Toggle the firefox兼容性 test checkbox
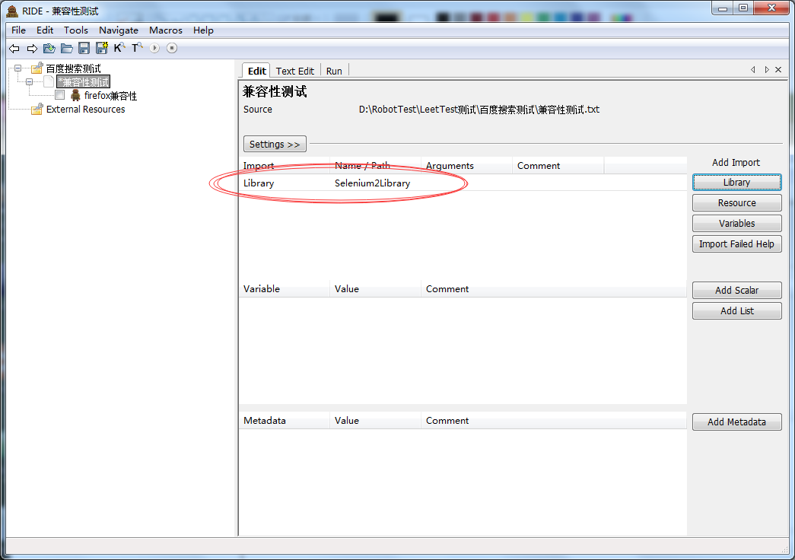Screen dimensions: 795x560 [x=60, y=95]
